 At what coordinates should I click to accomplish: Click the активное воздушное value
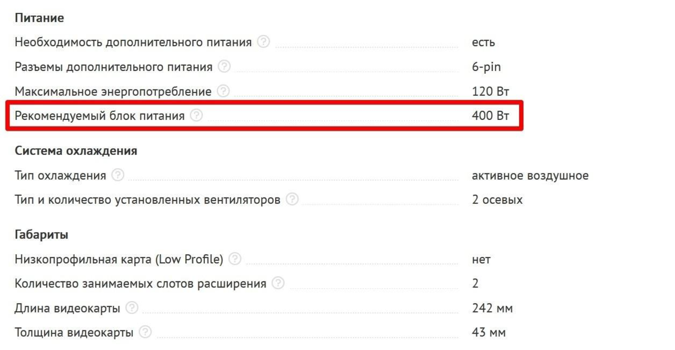click(x=530, y=176)
